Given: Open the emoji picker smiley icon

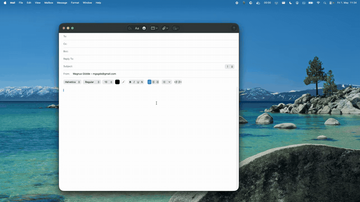Looking at the screenshot, I should 144,28.
